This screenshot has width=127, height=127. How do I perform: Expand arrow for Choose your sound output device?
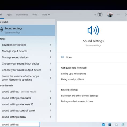[x=50, y=70]
